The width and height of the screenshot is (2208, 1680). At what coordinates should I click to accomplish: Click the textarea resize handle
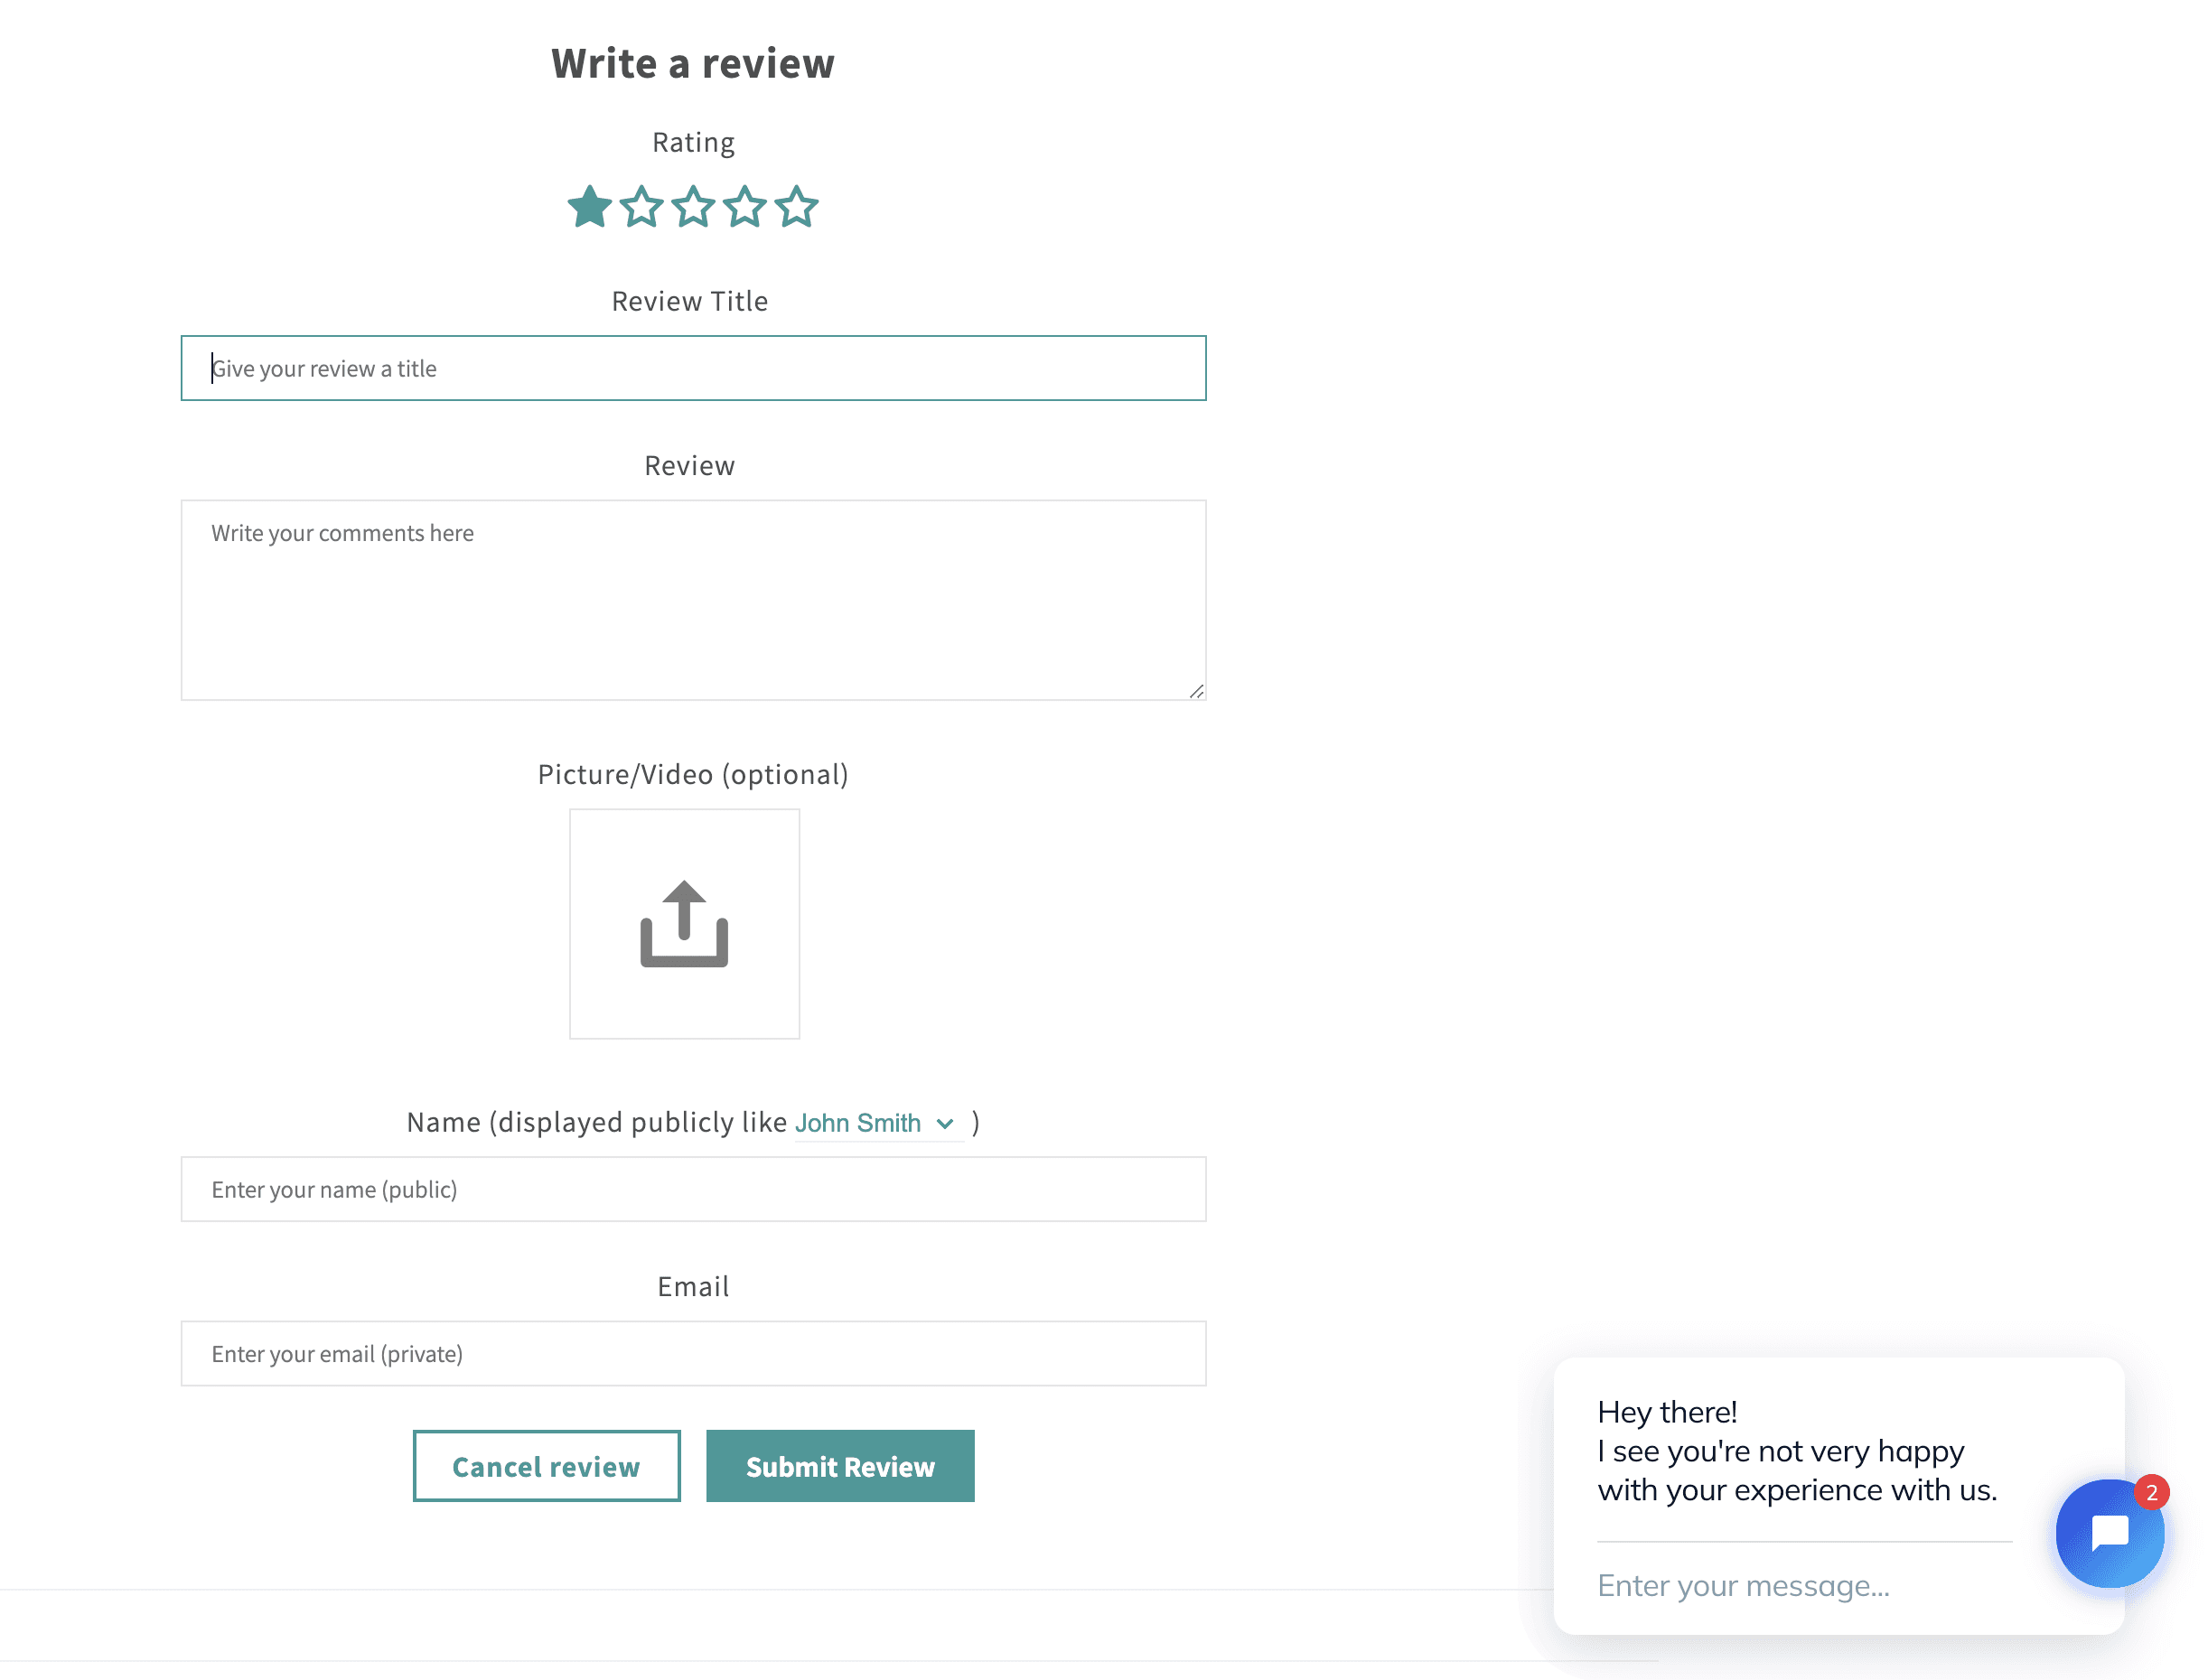click(x=1196, y=691)
